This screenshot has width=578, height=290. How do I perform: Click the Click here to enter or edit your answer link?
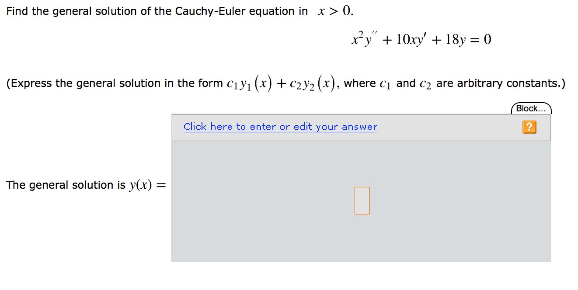(280, 127)
